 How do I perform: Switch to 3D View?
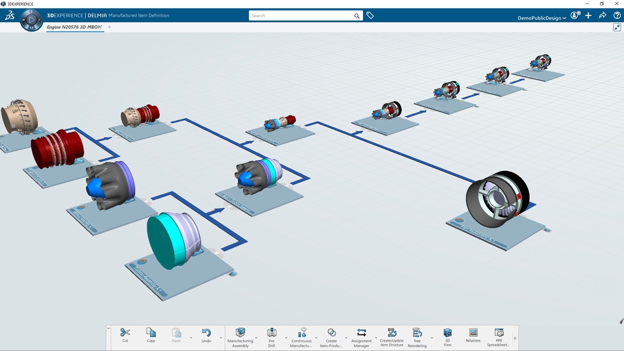(x=447, y=337)
